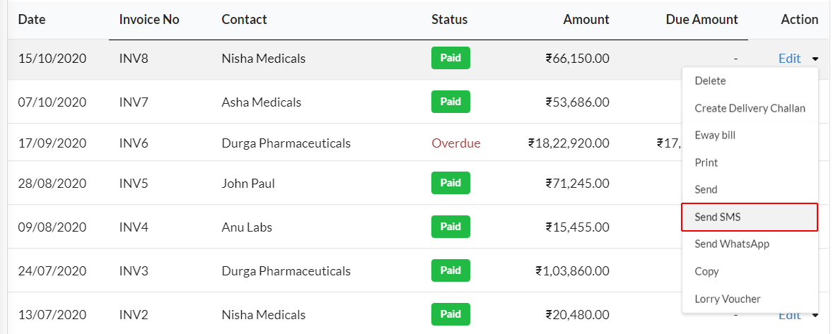Viewport: 833px width, 334px height.
Task: Select John Paul INV5 row
Action: [345, 183]
